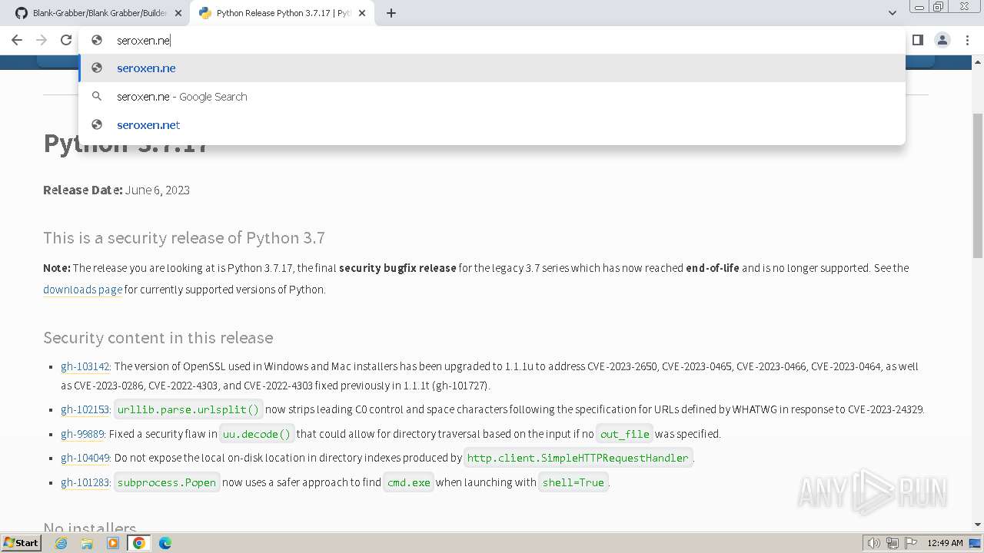Open the side panel icon
The width and height of the screenshot is (984, 553).
click(x=917, y=40)
